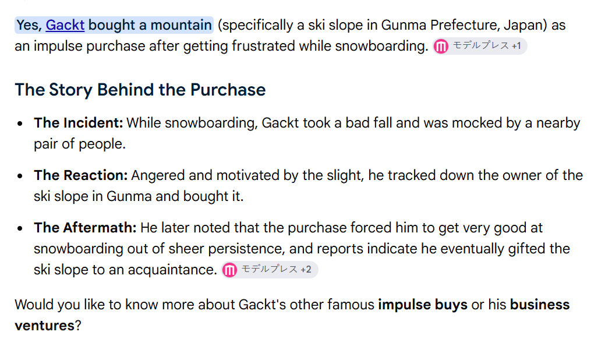Select the bold 'The Incident:' label

(x=79, y=123)
